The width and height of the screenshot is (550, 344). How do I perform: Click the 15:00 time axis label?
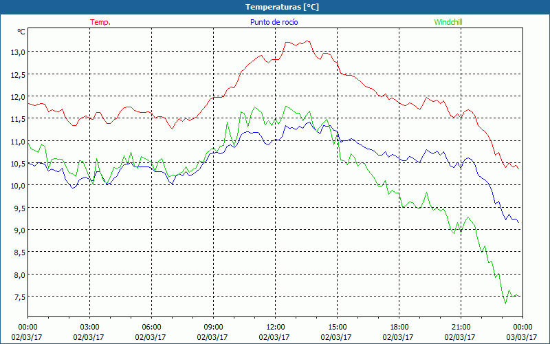337,327
